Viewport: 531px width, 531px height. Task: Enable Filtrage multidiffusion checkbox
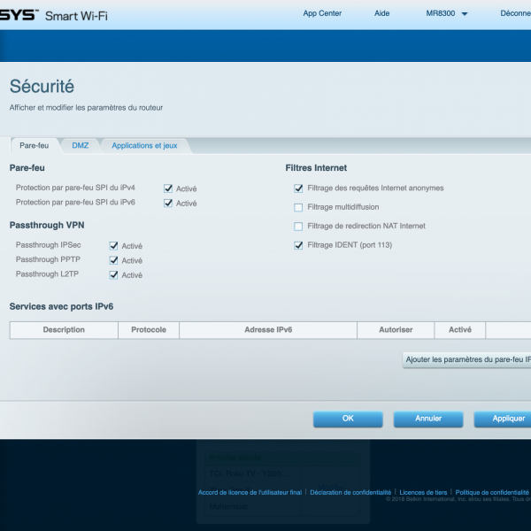(x=298, y=207)
